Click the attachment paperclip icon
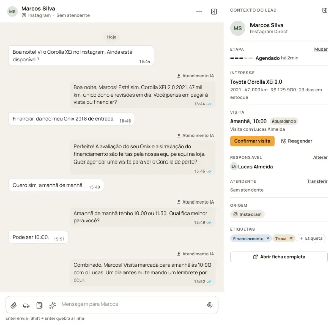 click(14, 305)
